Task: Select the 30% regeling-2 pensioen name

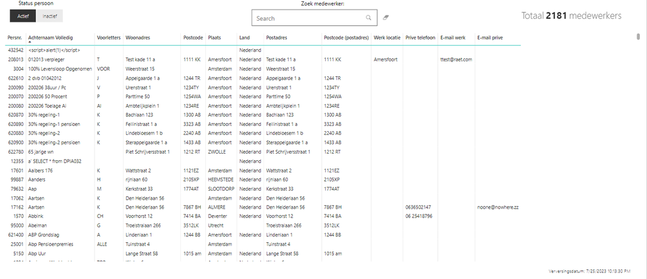Action: point(54,142)
